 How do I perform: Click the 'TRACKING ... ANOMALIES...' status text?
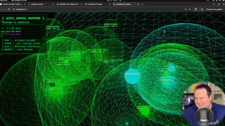tap(17, 22)
